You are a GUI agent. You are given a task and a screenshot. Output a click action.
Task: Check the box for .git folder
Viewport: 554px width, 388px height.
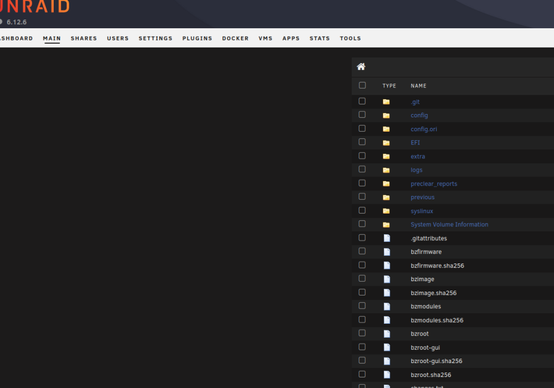point(362,101)
